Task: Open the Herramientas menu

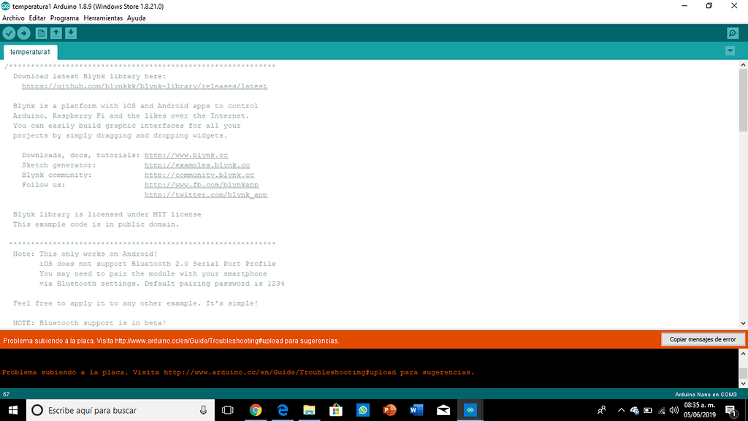Action: click(102, 18)
